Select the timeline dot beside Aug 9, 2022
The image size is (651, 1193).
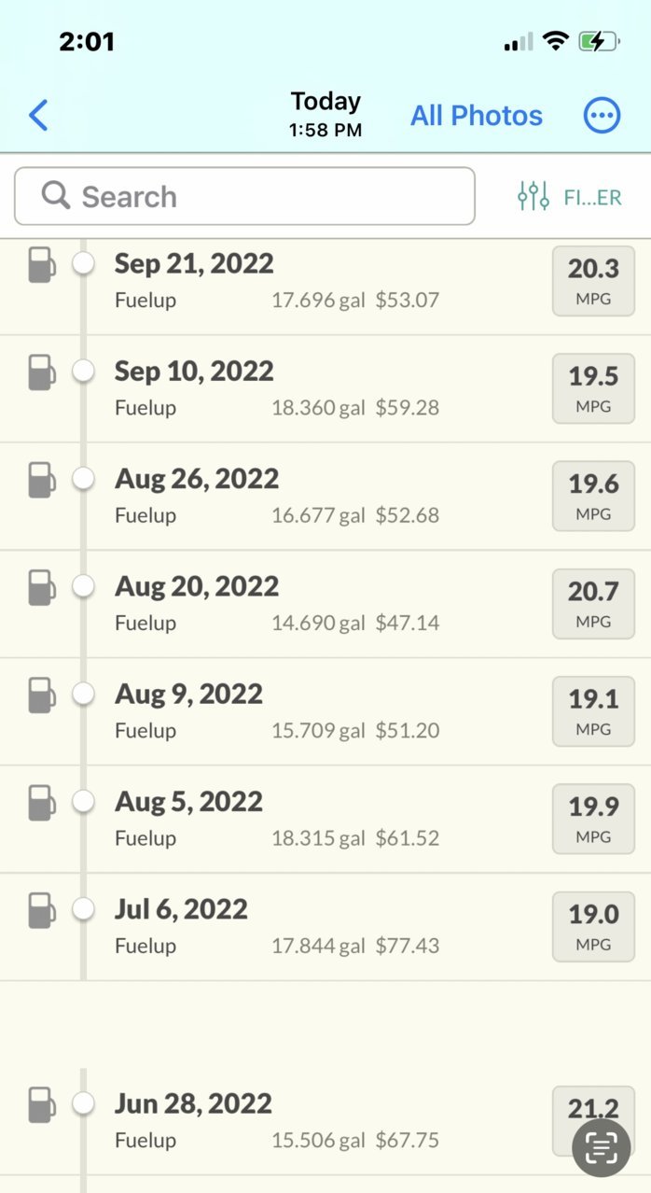pos(84,694)
